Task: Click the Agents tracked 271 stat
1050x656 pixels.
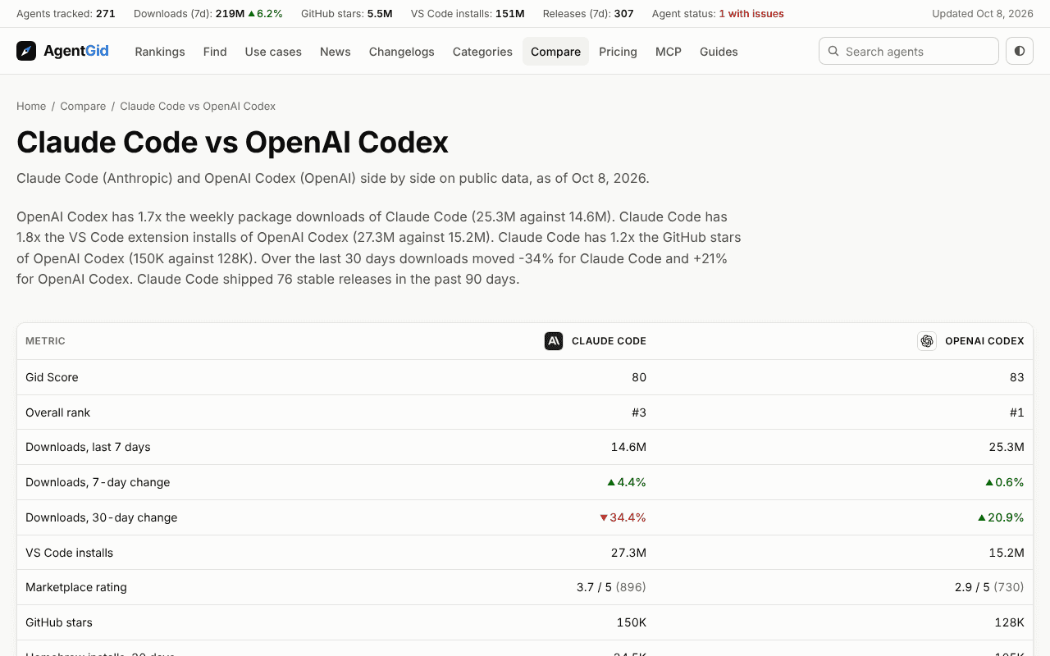Action: pyautogui.click(x=66, y=14)
